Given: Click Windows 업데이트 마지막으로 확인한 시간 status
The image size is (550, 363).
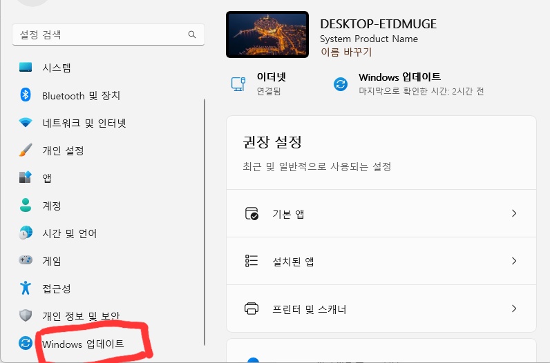Looking at the screenshot, I should (x=421, y=91).
